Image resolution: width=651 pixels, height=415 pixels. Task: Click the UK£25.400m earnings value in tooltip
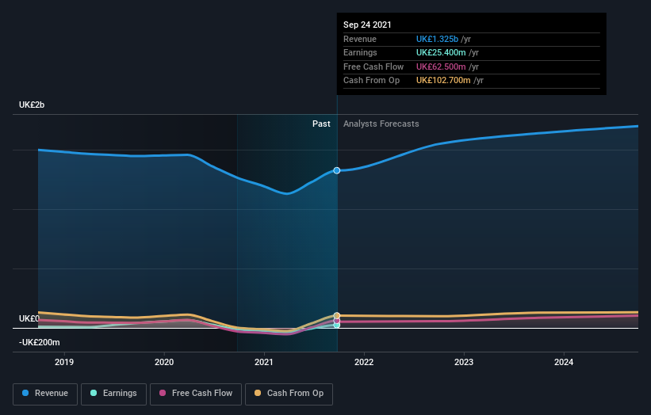tap(441, 52)
